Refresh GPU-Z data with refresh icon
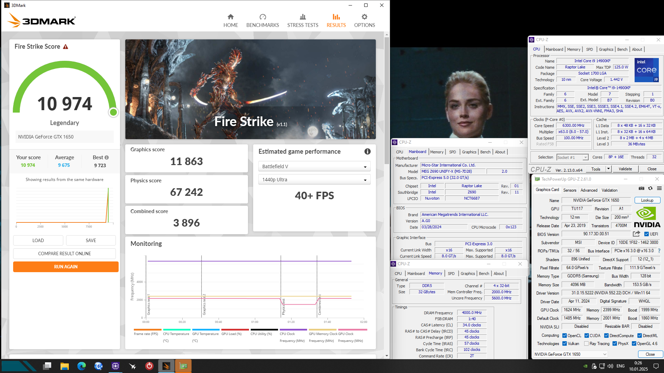The image size is (664, 373). pos(650,188)
